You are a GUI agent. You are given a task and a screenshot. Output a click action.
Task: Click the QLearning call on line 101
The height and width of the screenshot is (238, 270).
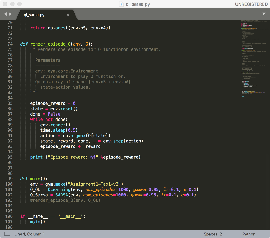click(123, 190)
